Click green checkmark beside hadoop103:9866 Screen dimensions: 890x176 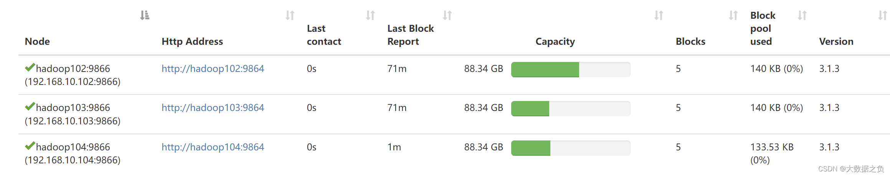30,107
